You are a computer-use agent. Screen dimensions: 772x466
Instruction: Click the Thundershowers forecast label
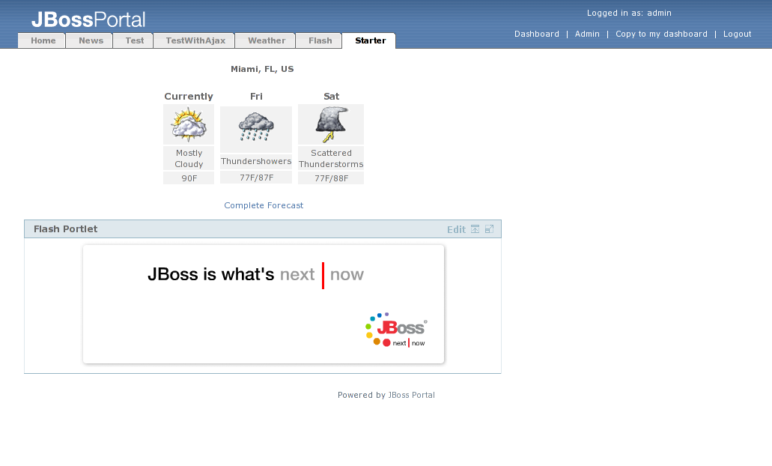coord(256,161)
